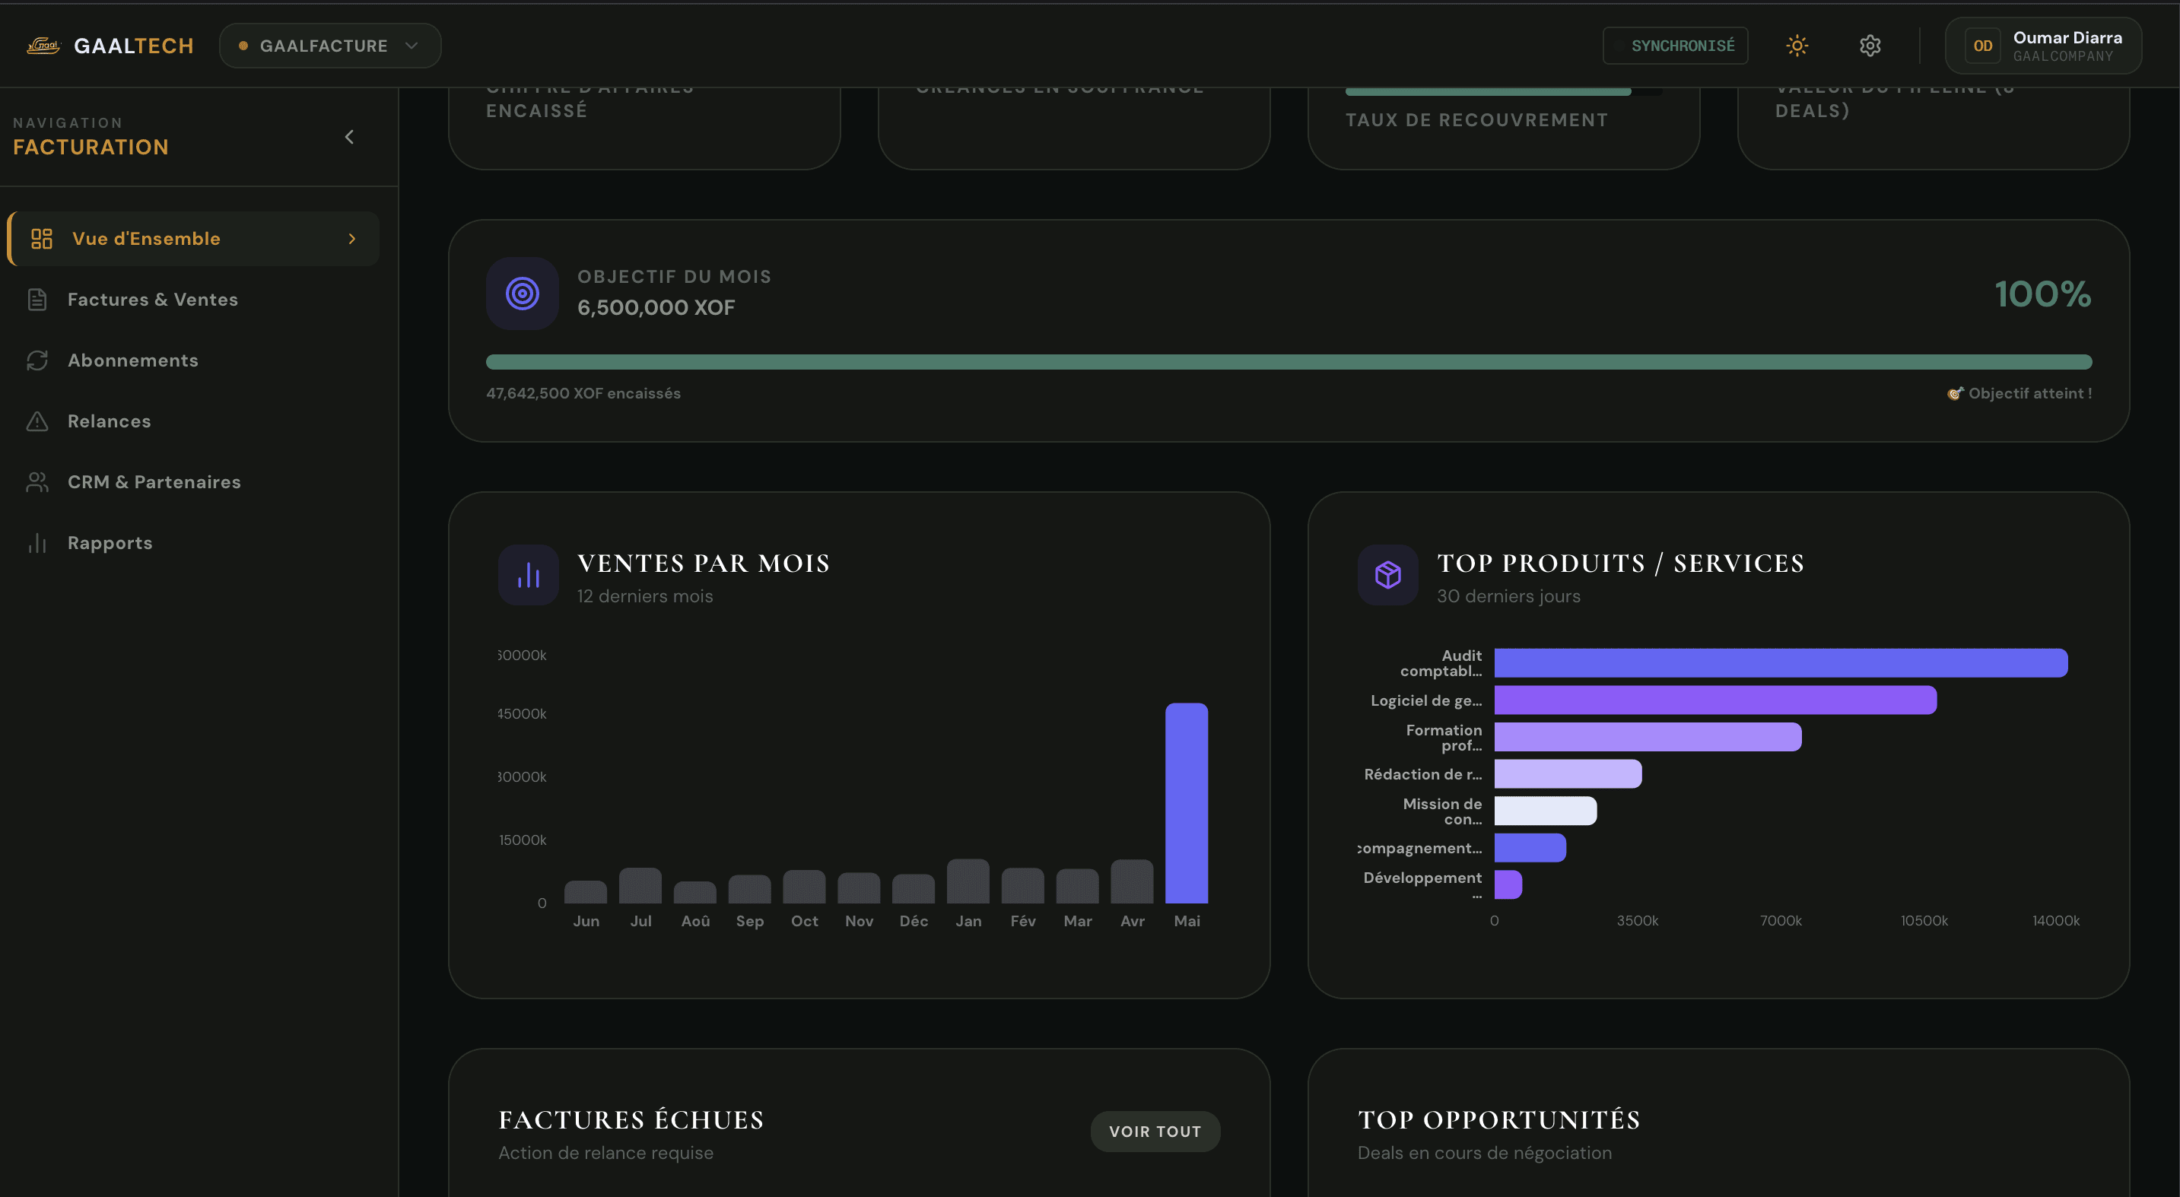Click the Rédaction de r... product bar
2180x1197 pixels.
pyautogui.click(x=1568, y=774)
